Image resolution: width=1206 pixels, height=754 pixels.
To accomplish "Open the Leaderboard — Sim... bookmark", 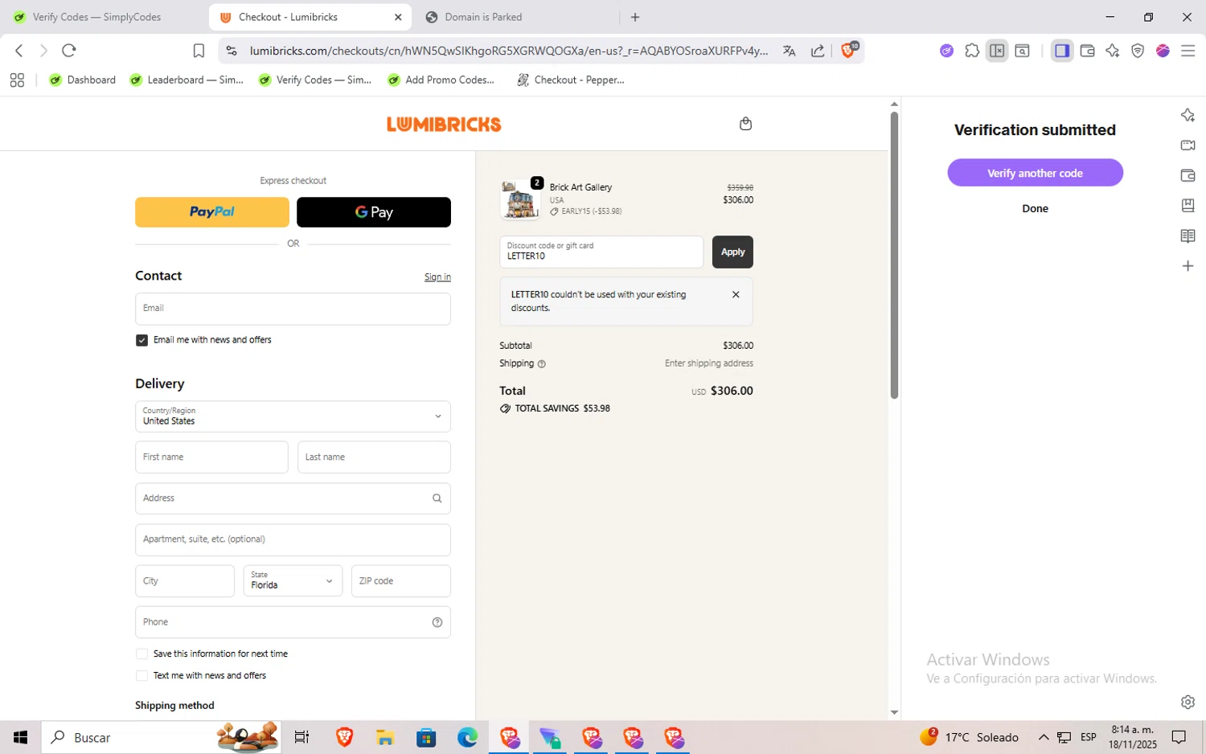I will 187,80.
